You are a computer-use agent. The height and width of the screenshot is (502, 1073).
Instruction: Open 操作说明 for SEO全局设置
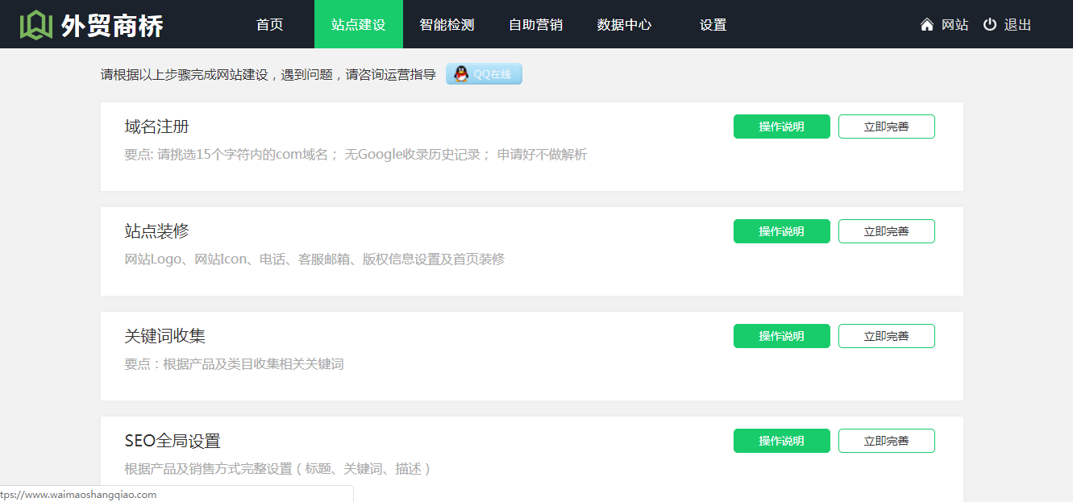coord(781,441)
